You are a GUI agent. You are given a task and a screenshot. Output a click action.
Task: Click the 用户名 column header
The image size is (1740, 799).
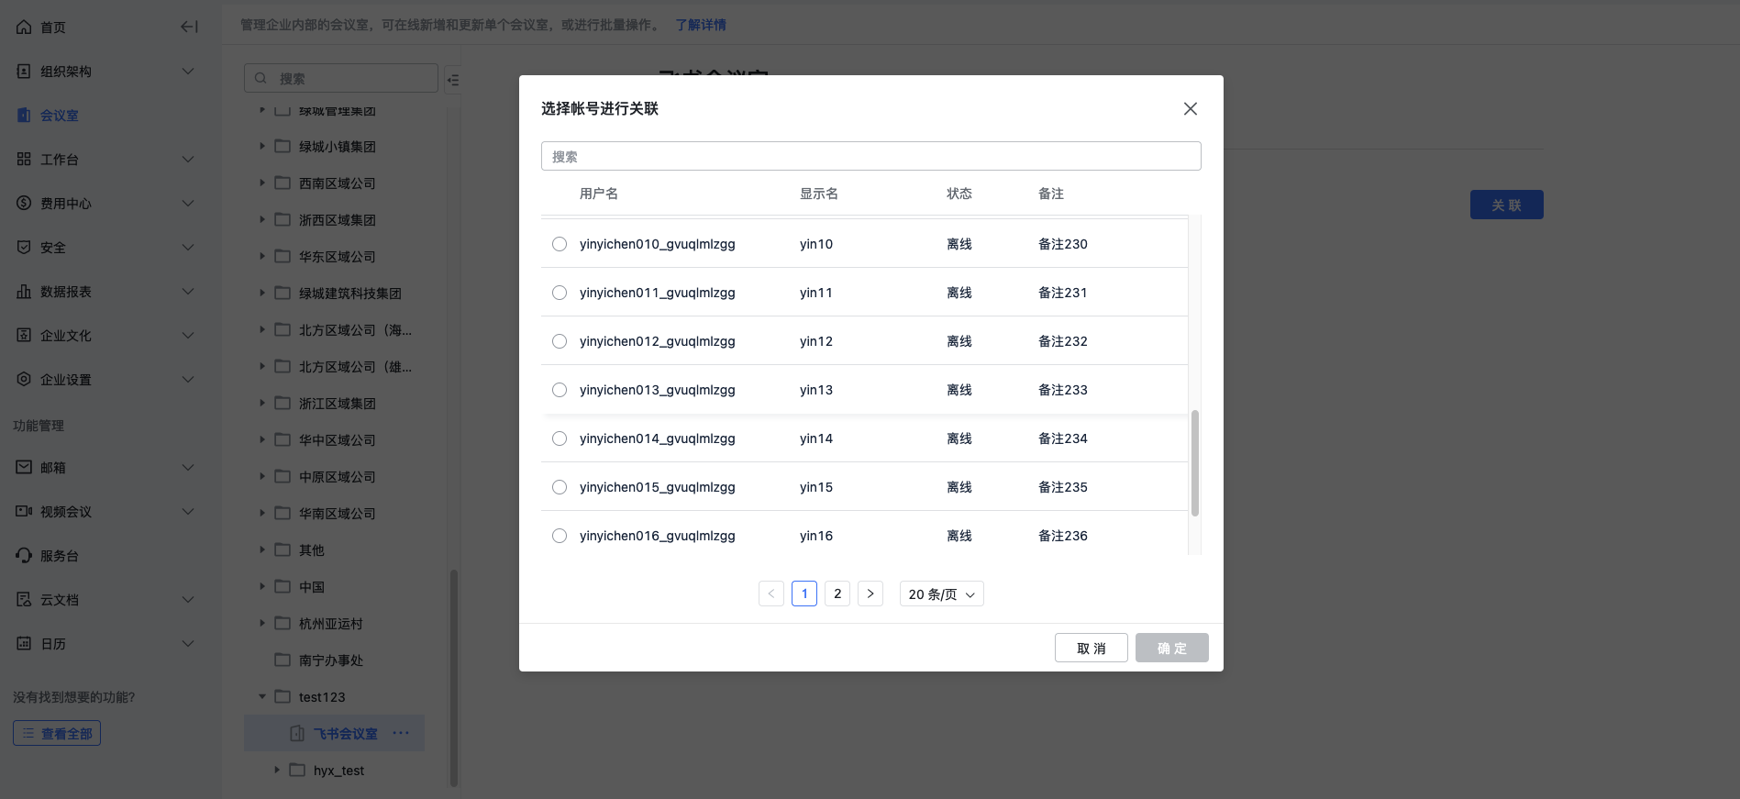point(599,194)
